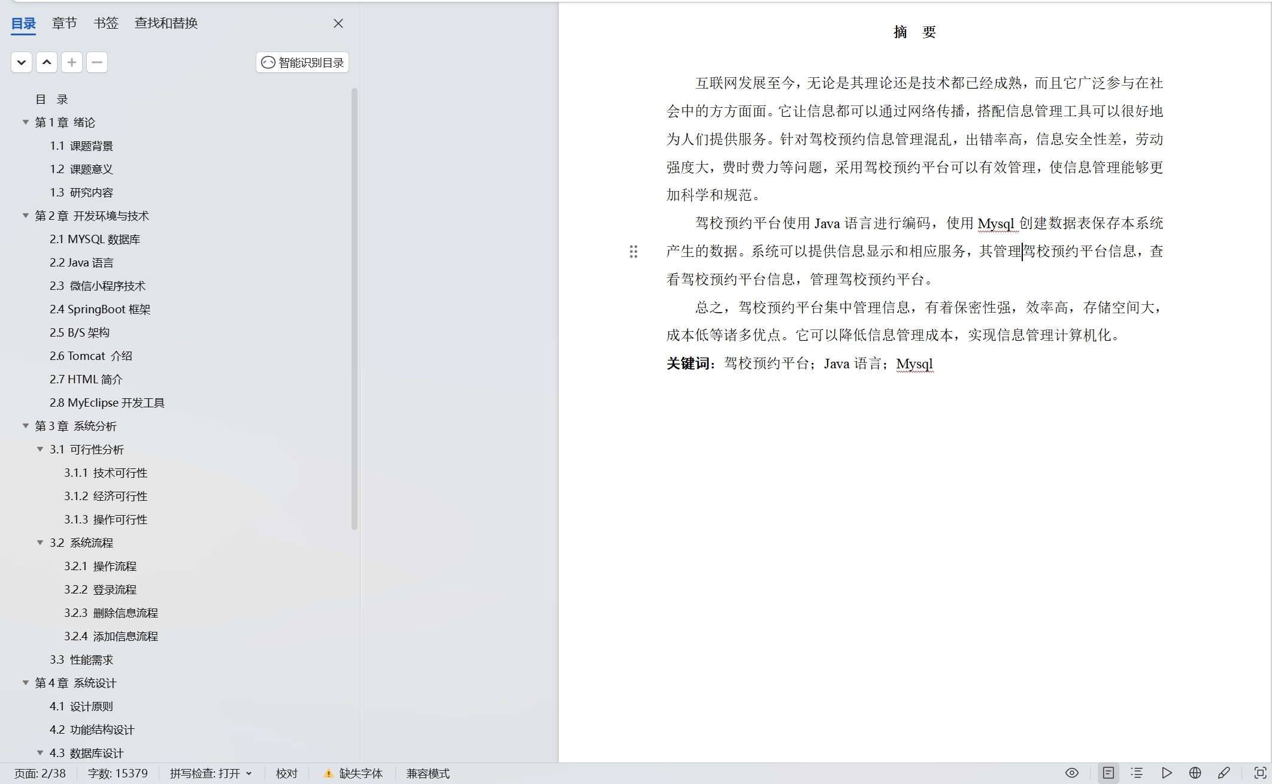
Task: Click 智能识别目录 button
Action: tap(302, 62)
